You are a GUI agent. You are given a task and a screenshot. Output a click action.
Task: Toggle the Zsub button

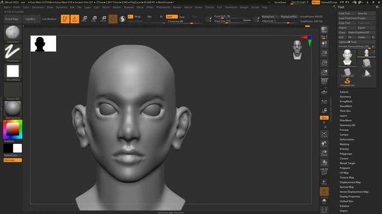pos(182,17)
